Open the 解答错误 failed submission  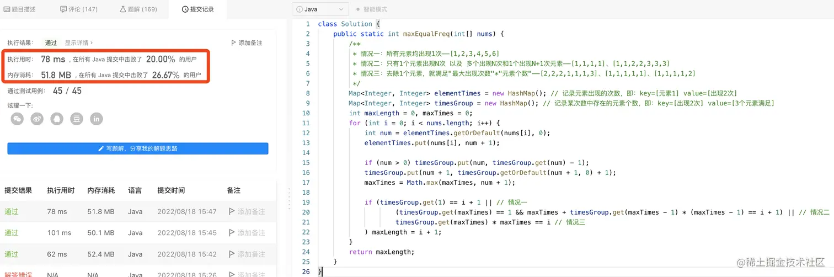click(18, 274)
